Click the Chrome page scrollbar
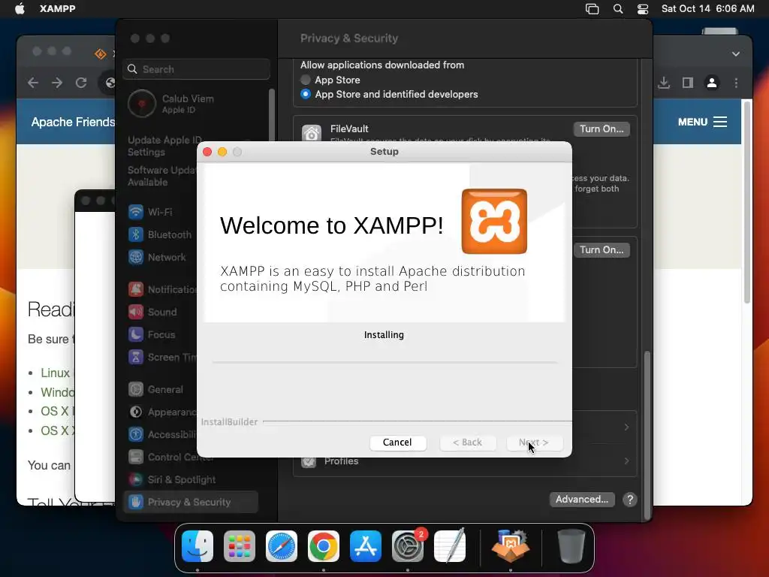 click(x=747, y=202)
